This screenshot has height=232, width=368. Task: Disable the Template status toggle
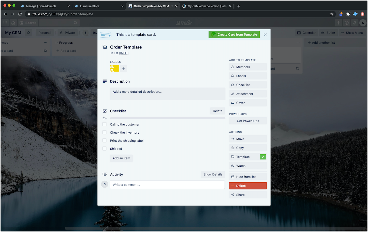point(262,157)
